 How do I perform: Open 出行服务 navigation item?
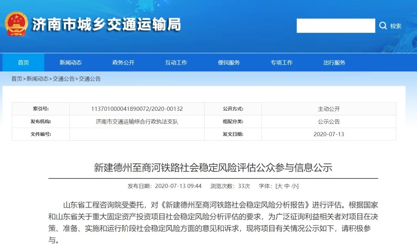(334, 62)
